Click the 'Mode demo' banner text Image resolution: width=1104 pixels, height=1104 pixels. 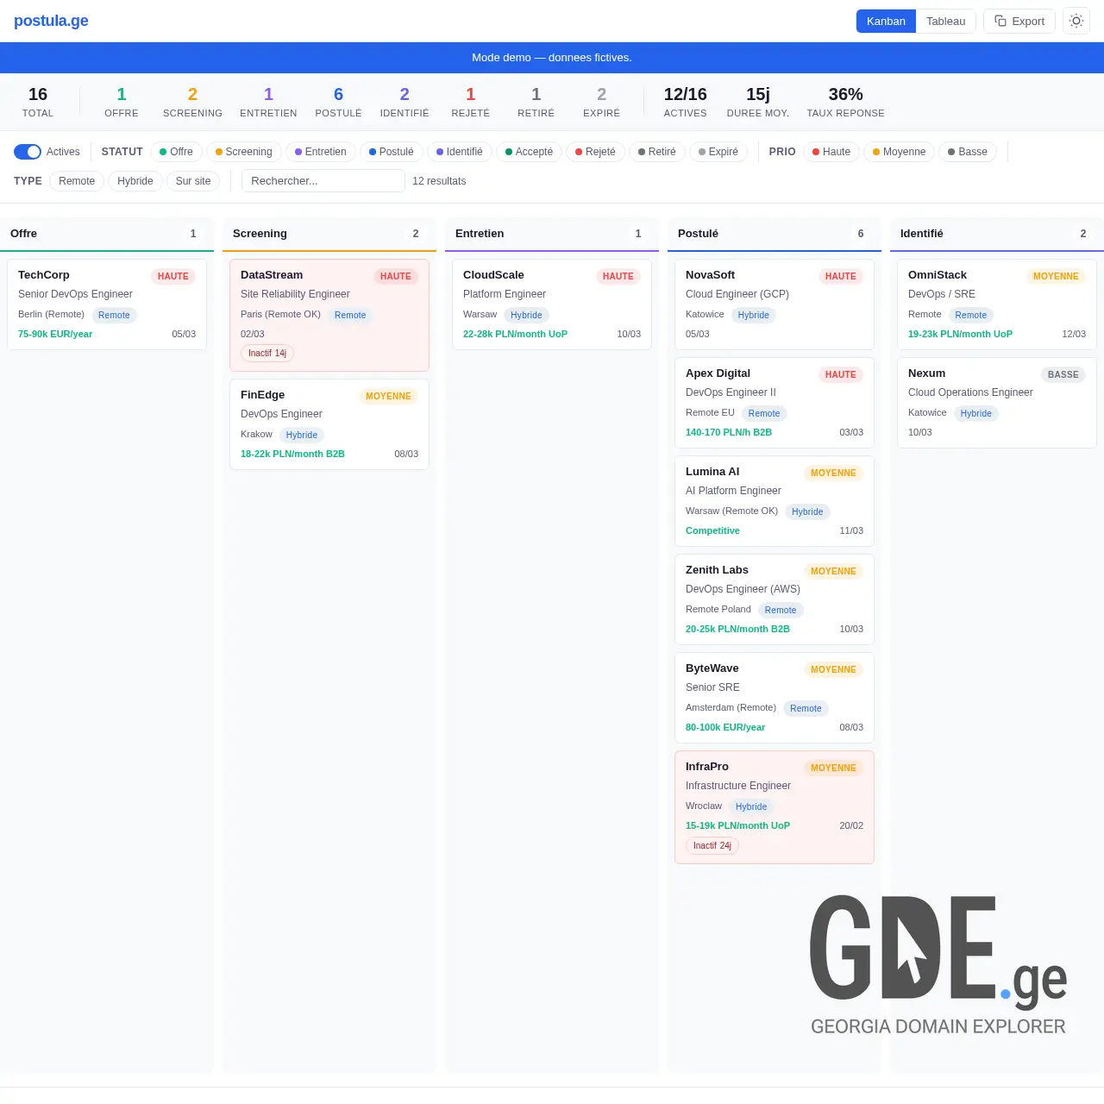552,58
